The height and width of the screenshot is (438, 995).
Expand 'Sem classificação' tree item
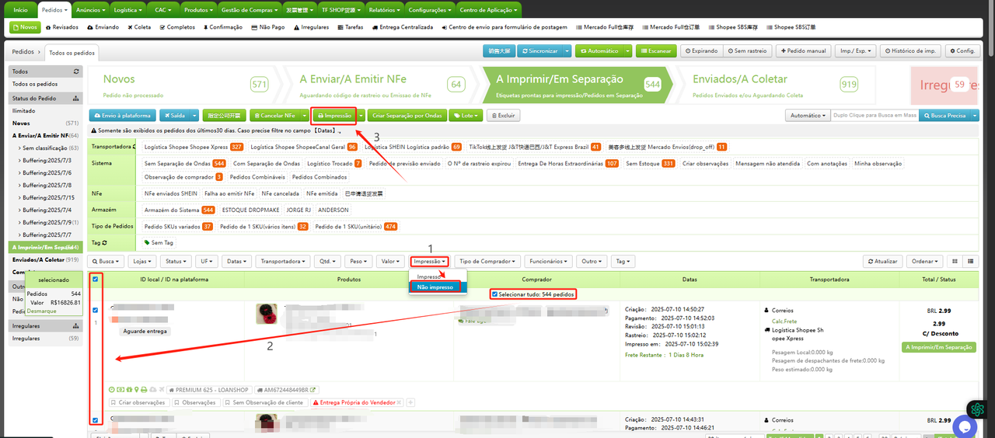click(19, 148)
